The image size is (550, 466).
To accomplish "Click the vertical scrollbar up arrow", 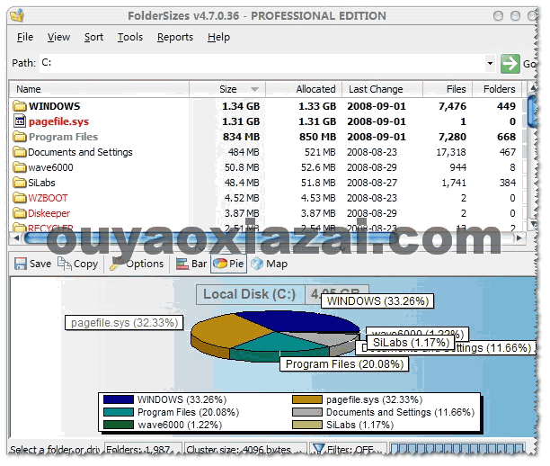I will [x=532, y=87].
